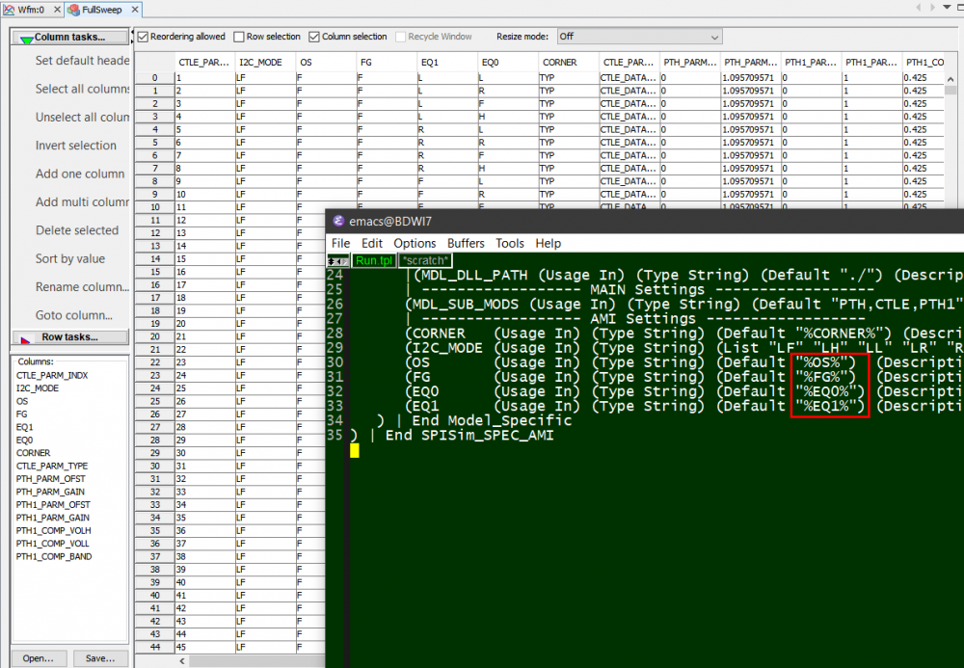Image resolution: width=964 pixels, height=668 pixels.
Task: Expand the Row tasks section
Action: click(x=72, y=337)
